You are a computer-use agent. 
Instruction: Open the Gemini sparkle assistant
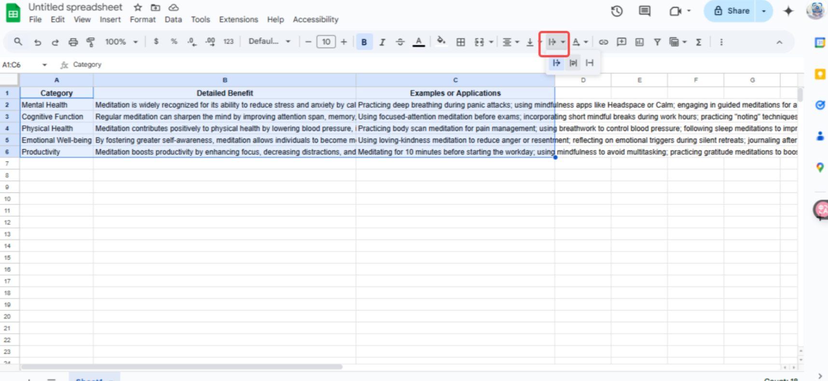[x=788, y=11]
